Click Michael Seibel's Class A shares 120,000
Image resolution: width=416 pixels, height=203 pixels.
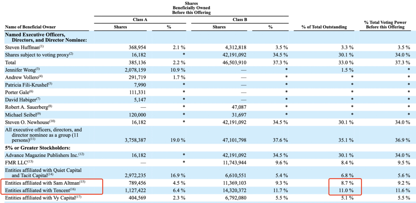tap(137, 115)
